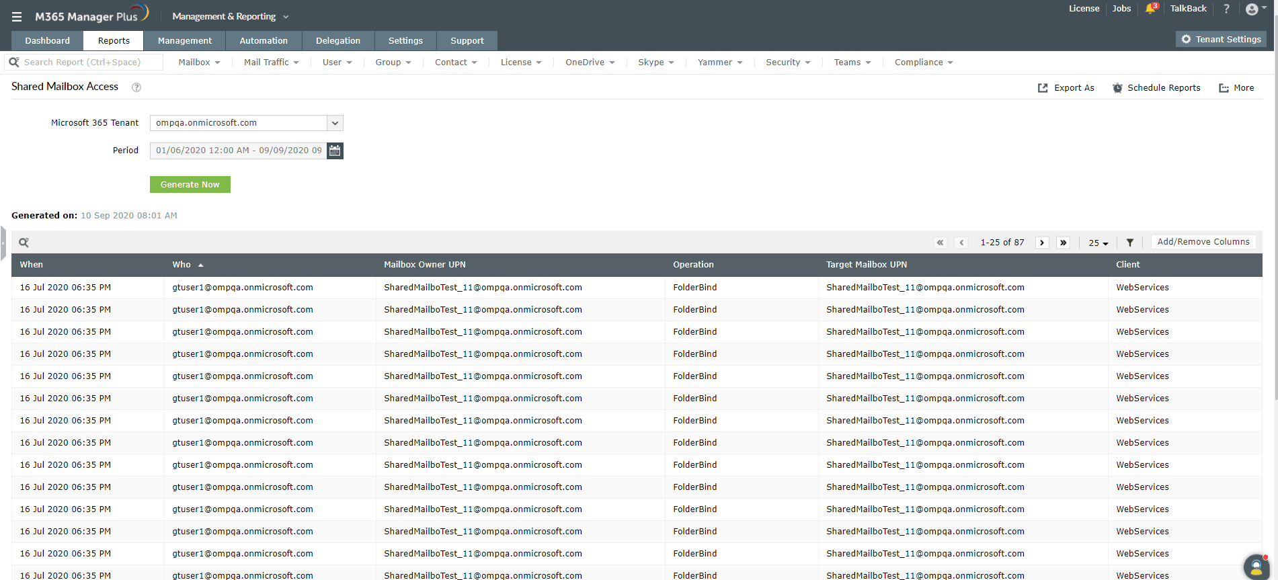The image size is (1278, 580).
Task: Expand the Compliance reports menu
Action: coord(924,63)
